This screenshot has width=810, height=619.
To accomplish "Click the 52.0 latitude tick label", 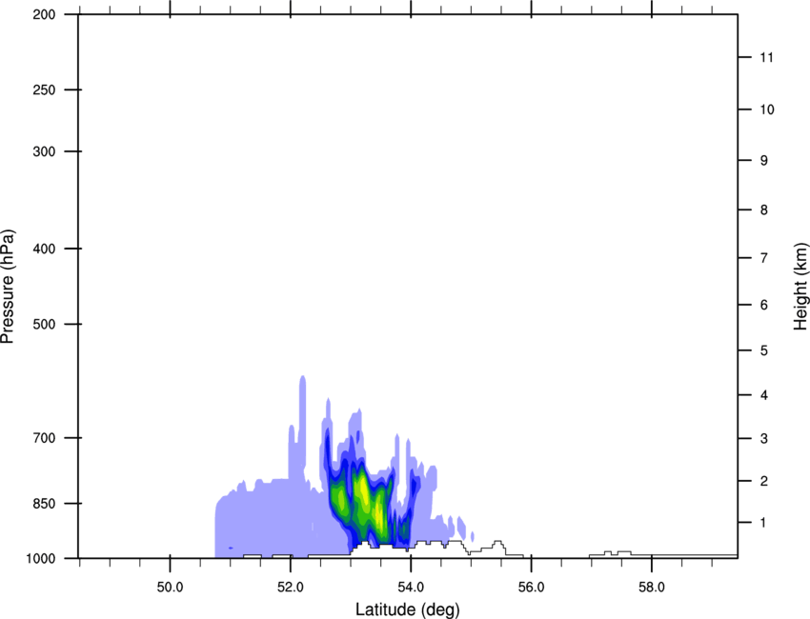I will 291,588.
